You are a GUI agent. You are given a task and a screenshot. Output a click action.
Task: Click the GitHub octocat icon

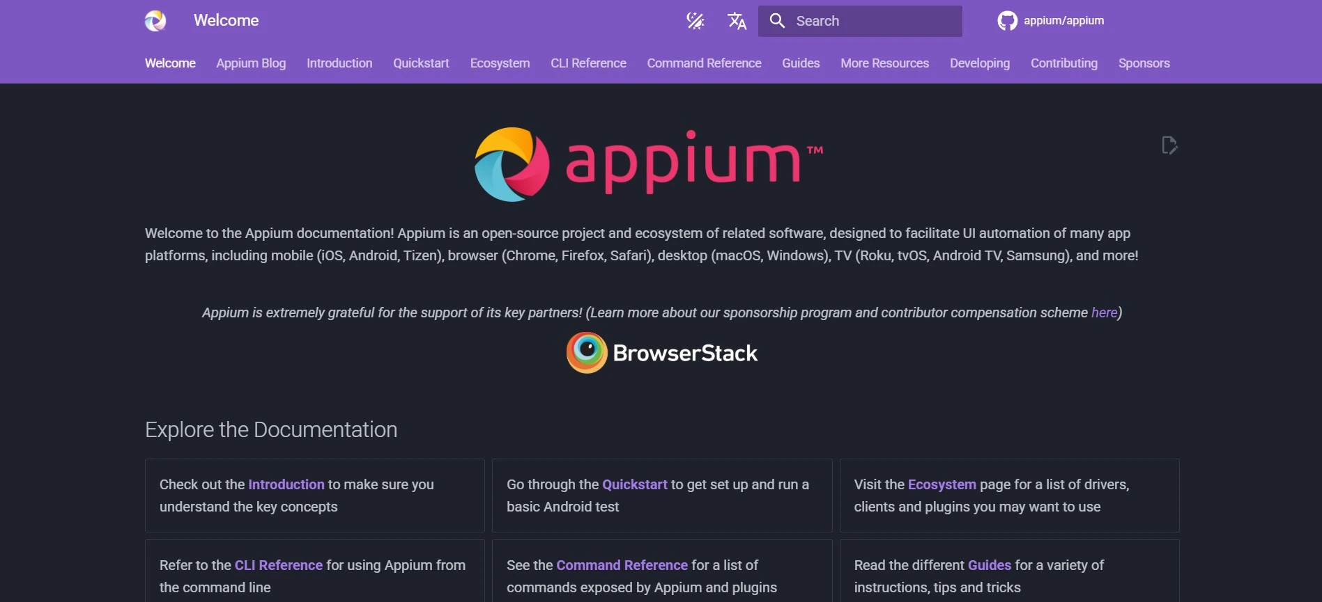point(1007,21)
